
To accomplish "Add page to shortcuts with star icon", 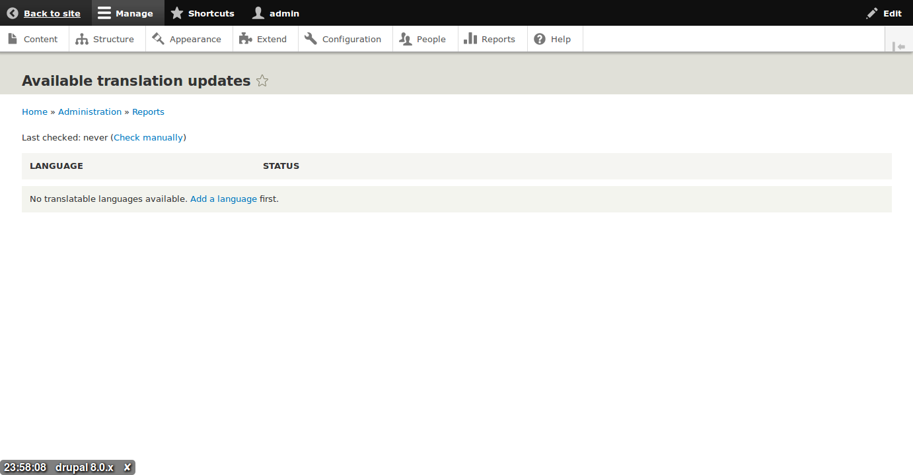I will tap(262, 81).
